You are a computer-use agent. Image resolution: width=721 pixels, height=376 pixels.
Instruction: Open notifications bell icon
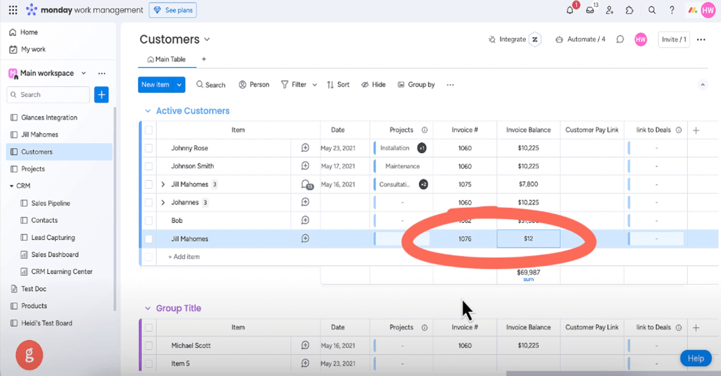(570, 10)
